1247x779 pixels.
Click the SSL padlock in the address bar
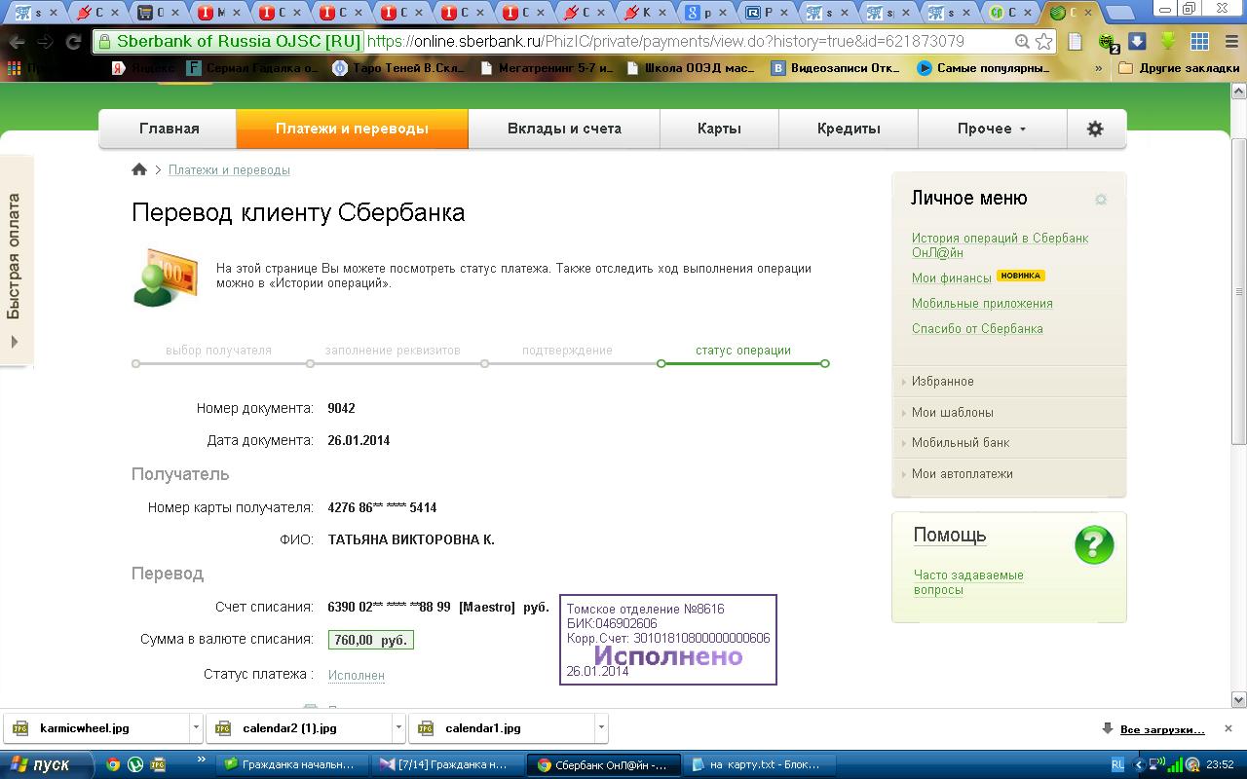[x=105, y=42]
